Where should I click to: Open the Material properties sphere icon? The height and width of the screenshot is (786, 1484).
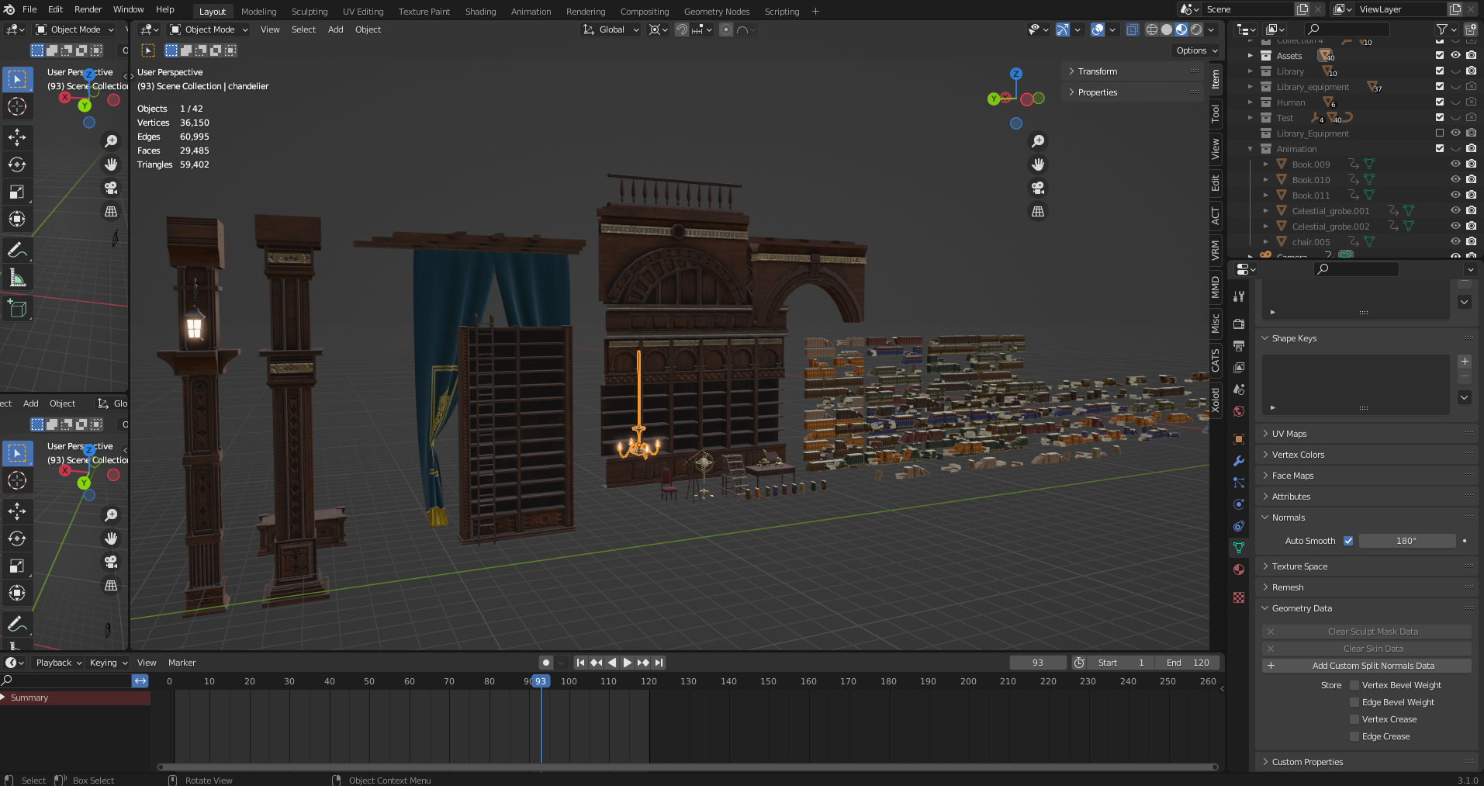point(1239,570)
